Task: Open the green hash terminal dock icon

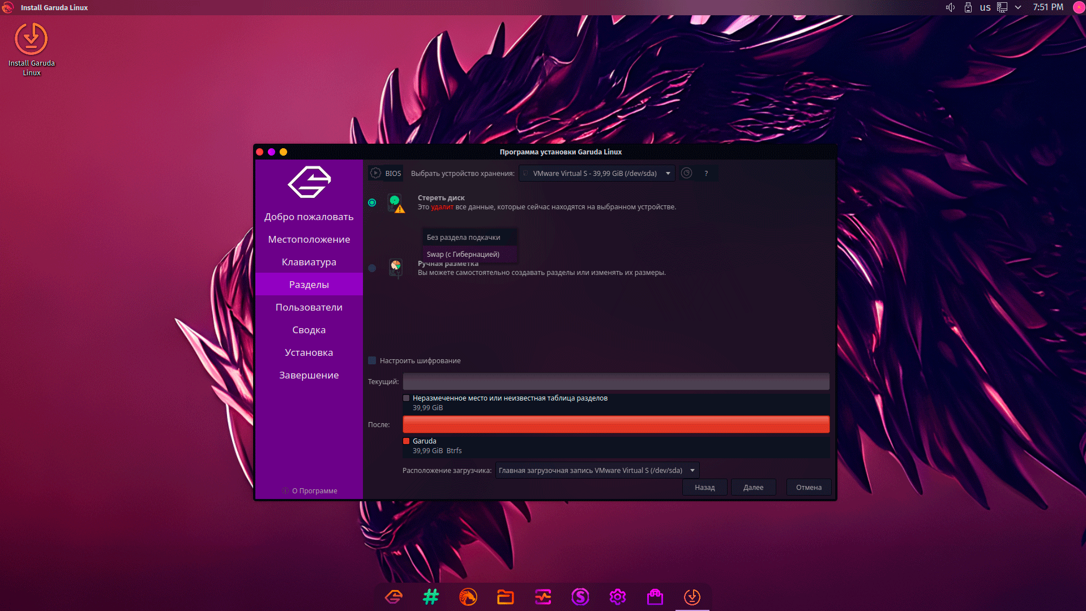Action: (x=431, y=597)
